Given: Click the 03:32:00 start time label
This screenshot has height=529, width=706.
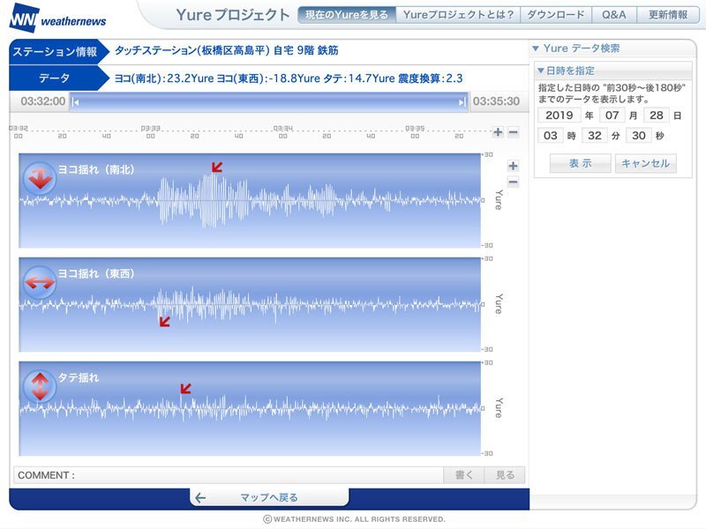Looking at the screenshot, I should pos(43,101).
